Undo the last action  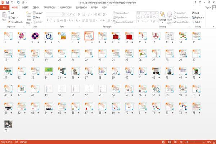tap(12, 3)
